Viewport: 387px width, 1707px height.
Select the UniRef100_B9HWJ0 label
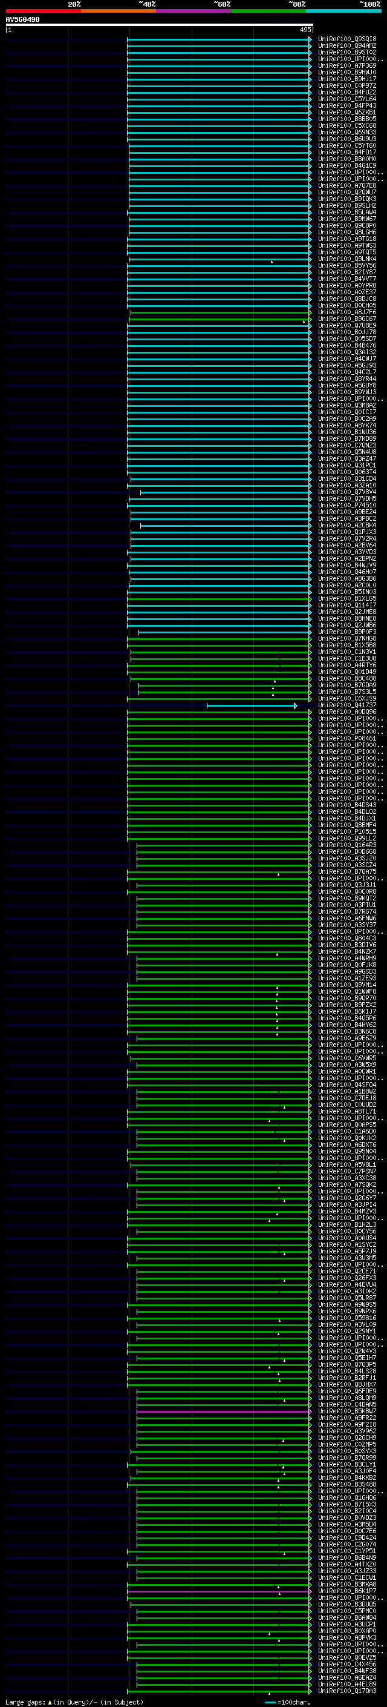click(x=347, y=72)
